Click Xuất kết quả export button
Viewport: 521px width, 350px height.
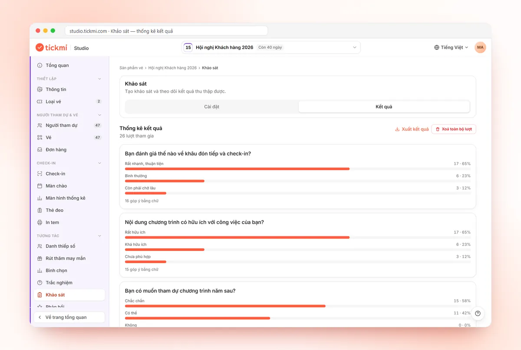coord(412,129)
